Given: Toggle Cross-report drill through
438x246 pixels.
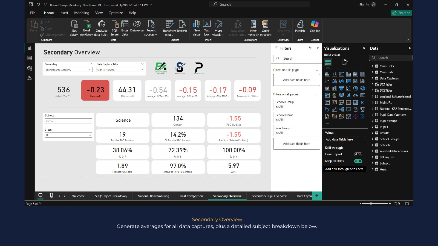Looking at the screenshot, I should [358, 154].
